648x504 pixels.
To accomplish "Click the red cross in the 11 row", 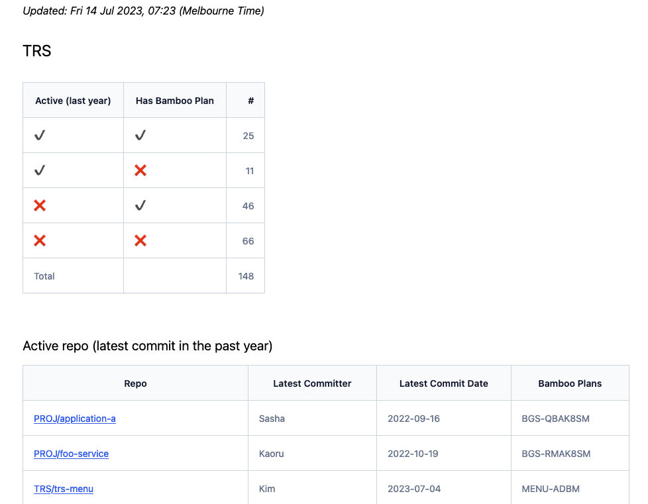I will [140, 170].
